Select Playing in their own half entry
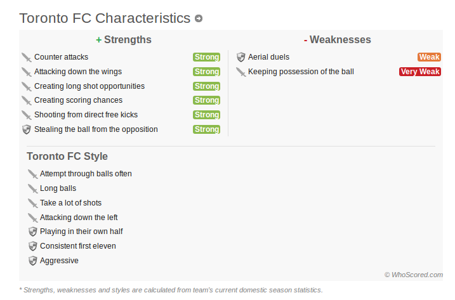 click(81, 232)
